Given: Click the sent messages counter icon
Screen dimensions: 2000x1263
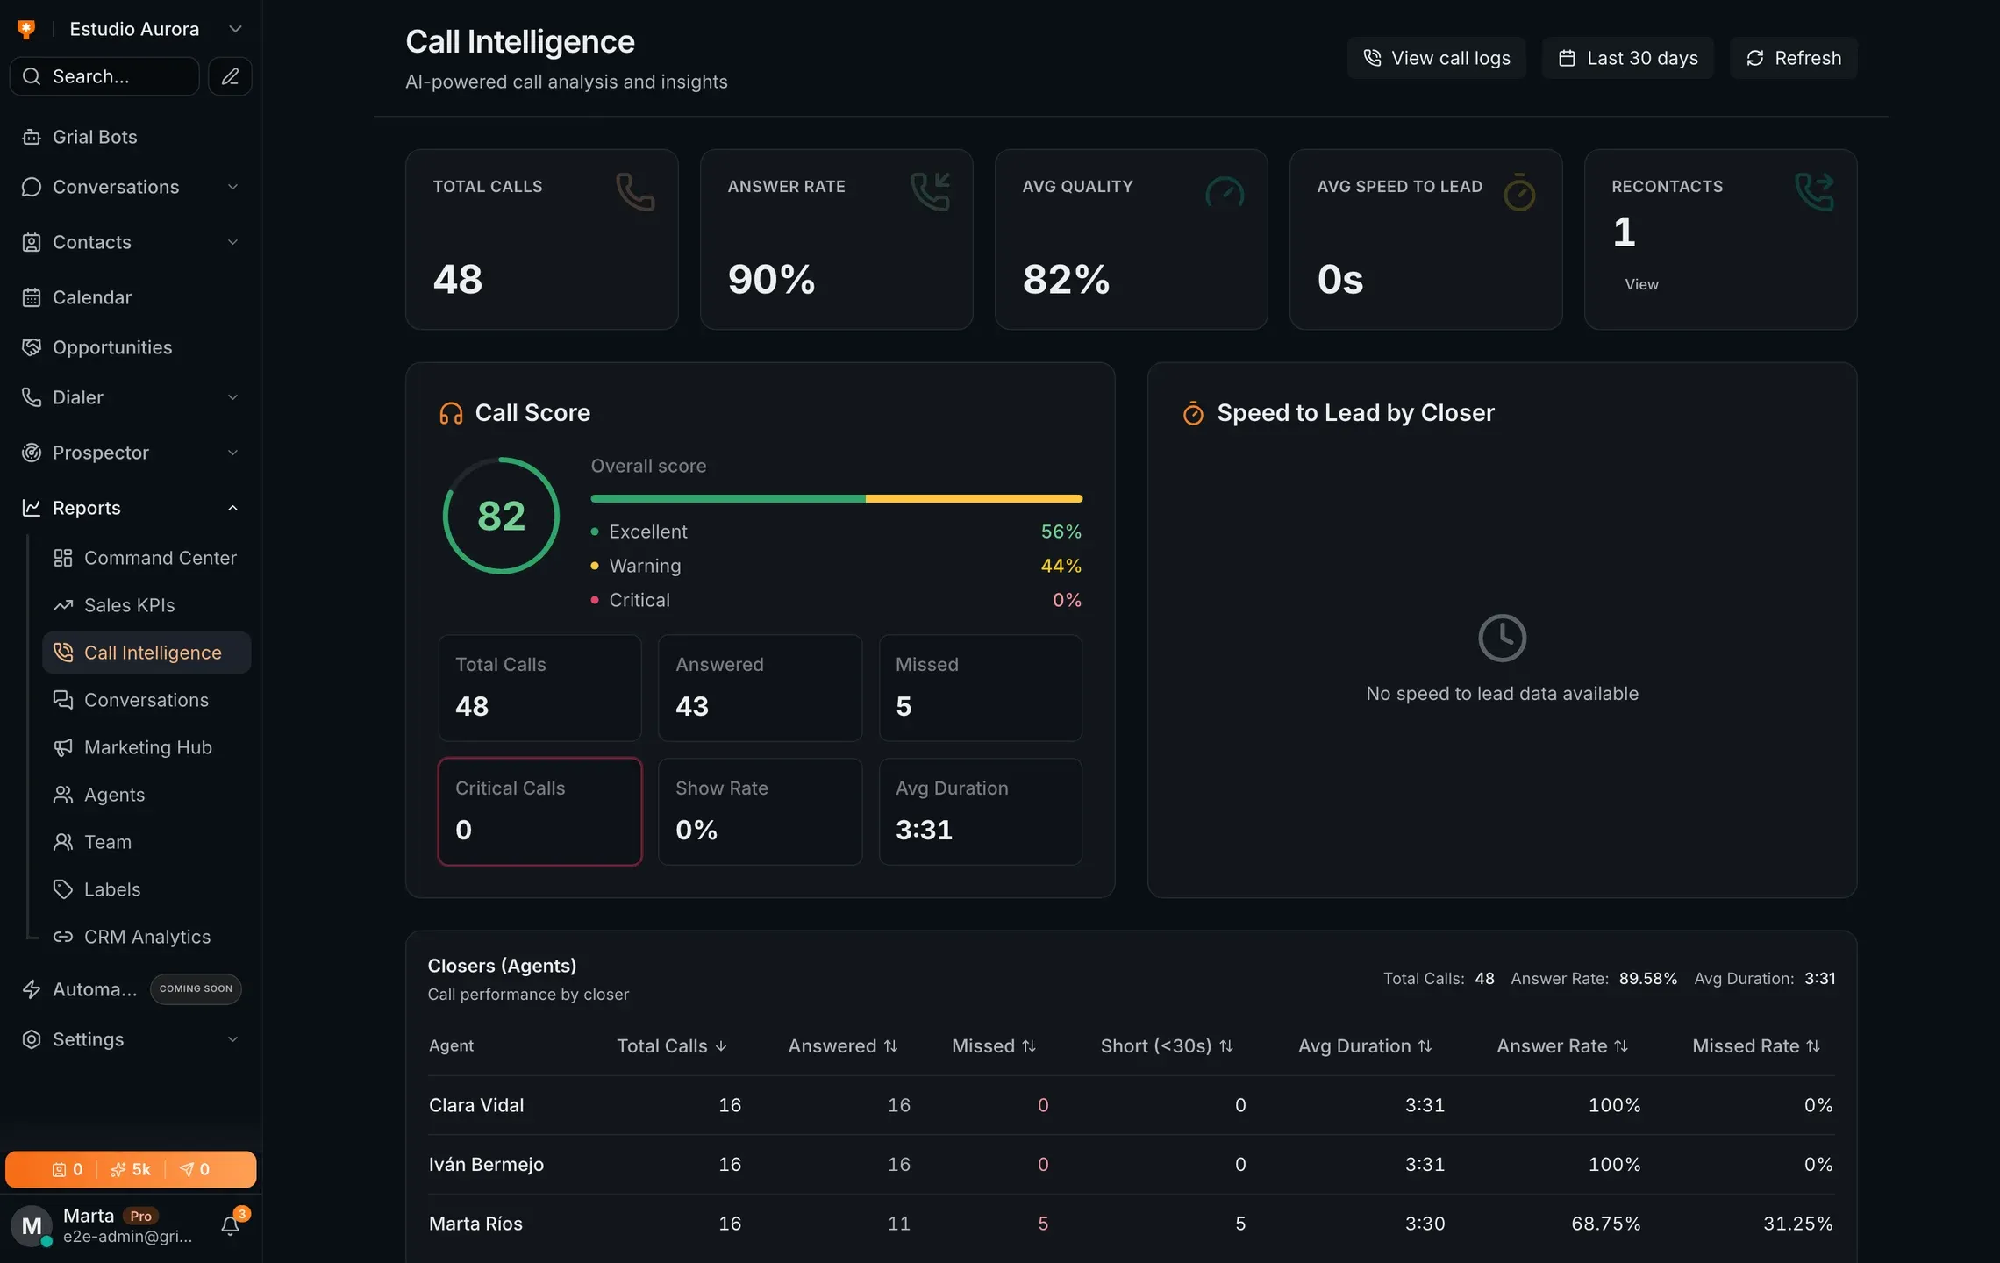Looking at the screenshot, I should pos(187,1169).
